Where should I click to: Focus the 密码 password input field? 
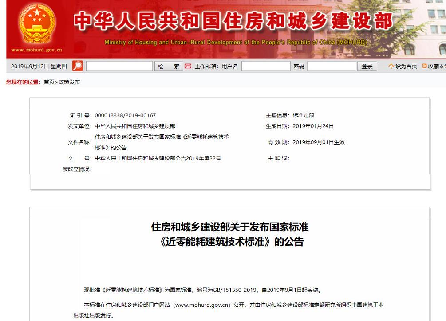coord(331,67)
